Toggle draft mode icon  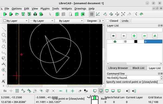click(x=98, y=14)
